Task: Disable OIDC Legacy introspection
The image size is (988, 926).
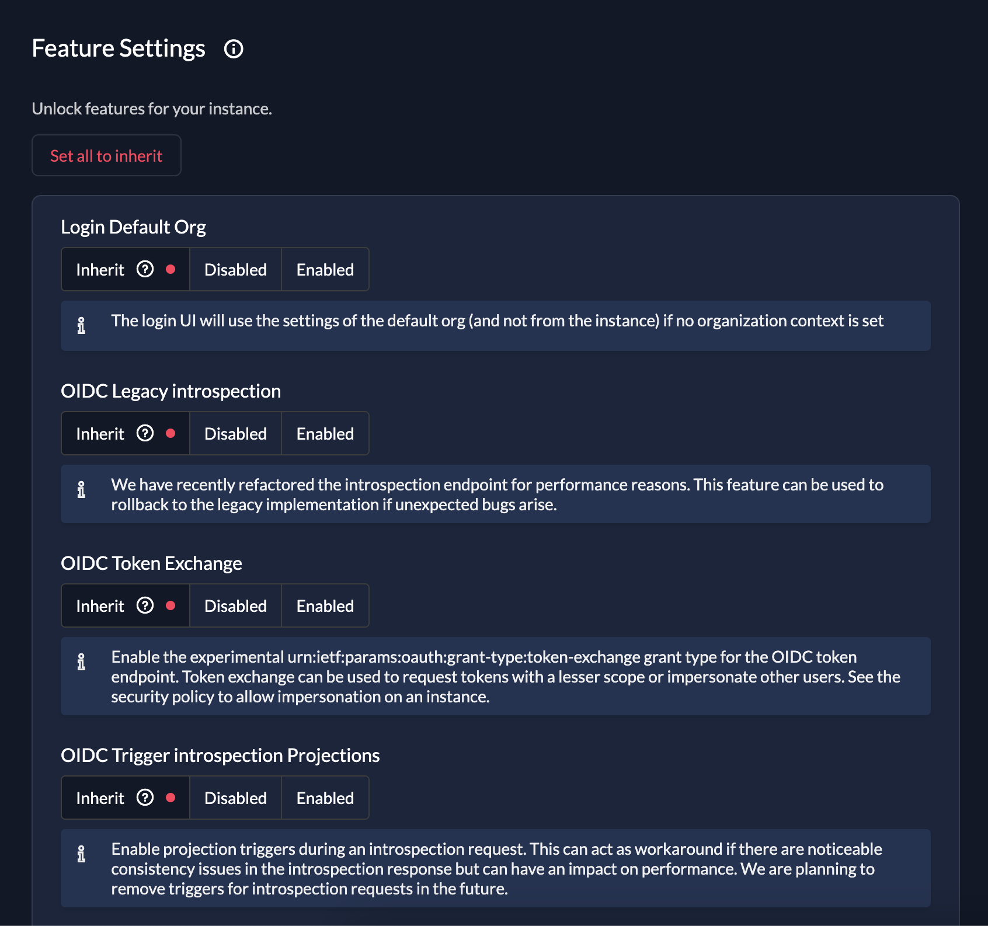Action: pos(235,433)
